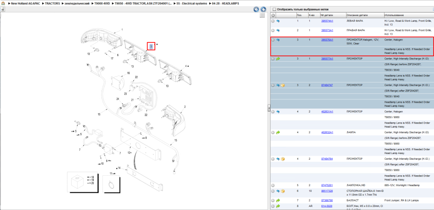Screen dimensions: 434x210
Task: Click the blue arrow icon for 86517328
Action: (x=278, y=191)
